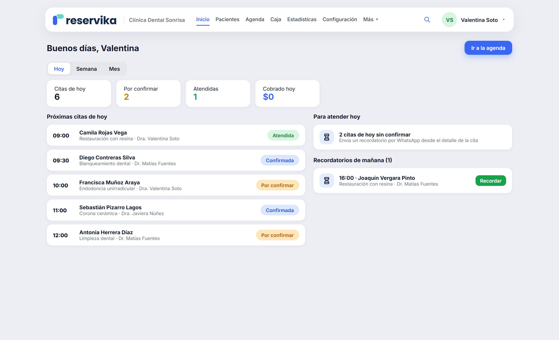Click the 2 citas de hoy sin confirmar notice
The image size is (559, 340).
tap(413, 137)
